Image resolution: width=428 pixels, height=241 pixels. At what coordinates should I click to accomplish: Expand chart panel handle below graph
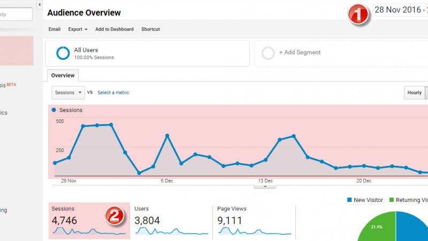pyautogui.click(x=265, y=187)
